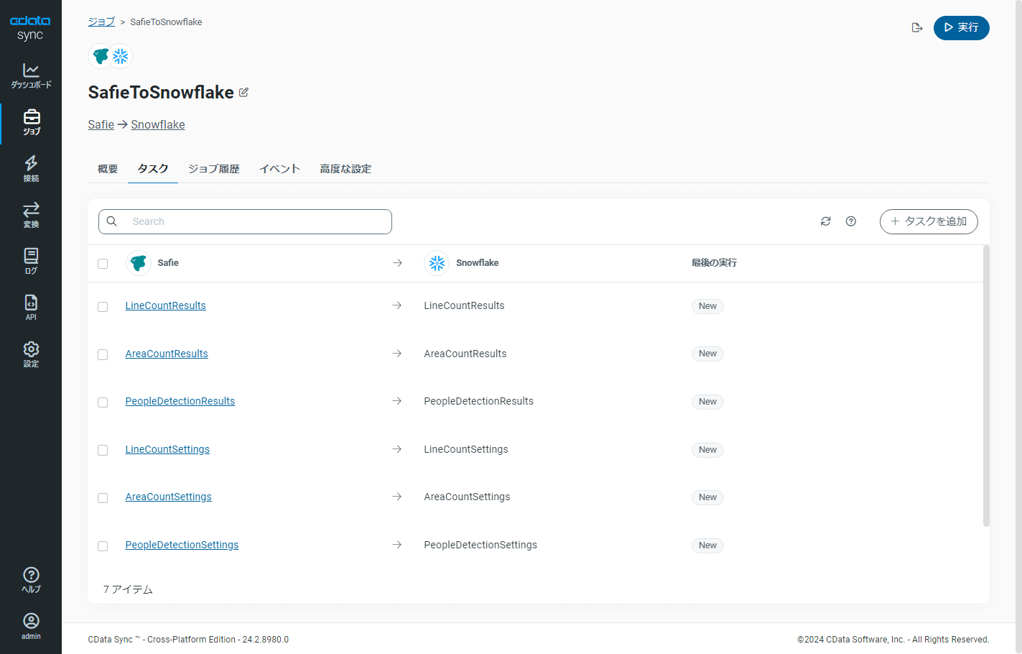This screenshot has height=654, width=1022.
Task: Click the edit pencil beside SafieToSnowflake title
Action: pyautogui.click(x=243, y=93)
